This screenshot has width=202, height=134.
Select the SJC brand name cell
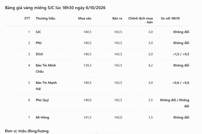(38, 32)
